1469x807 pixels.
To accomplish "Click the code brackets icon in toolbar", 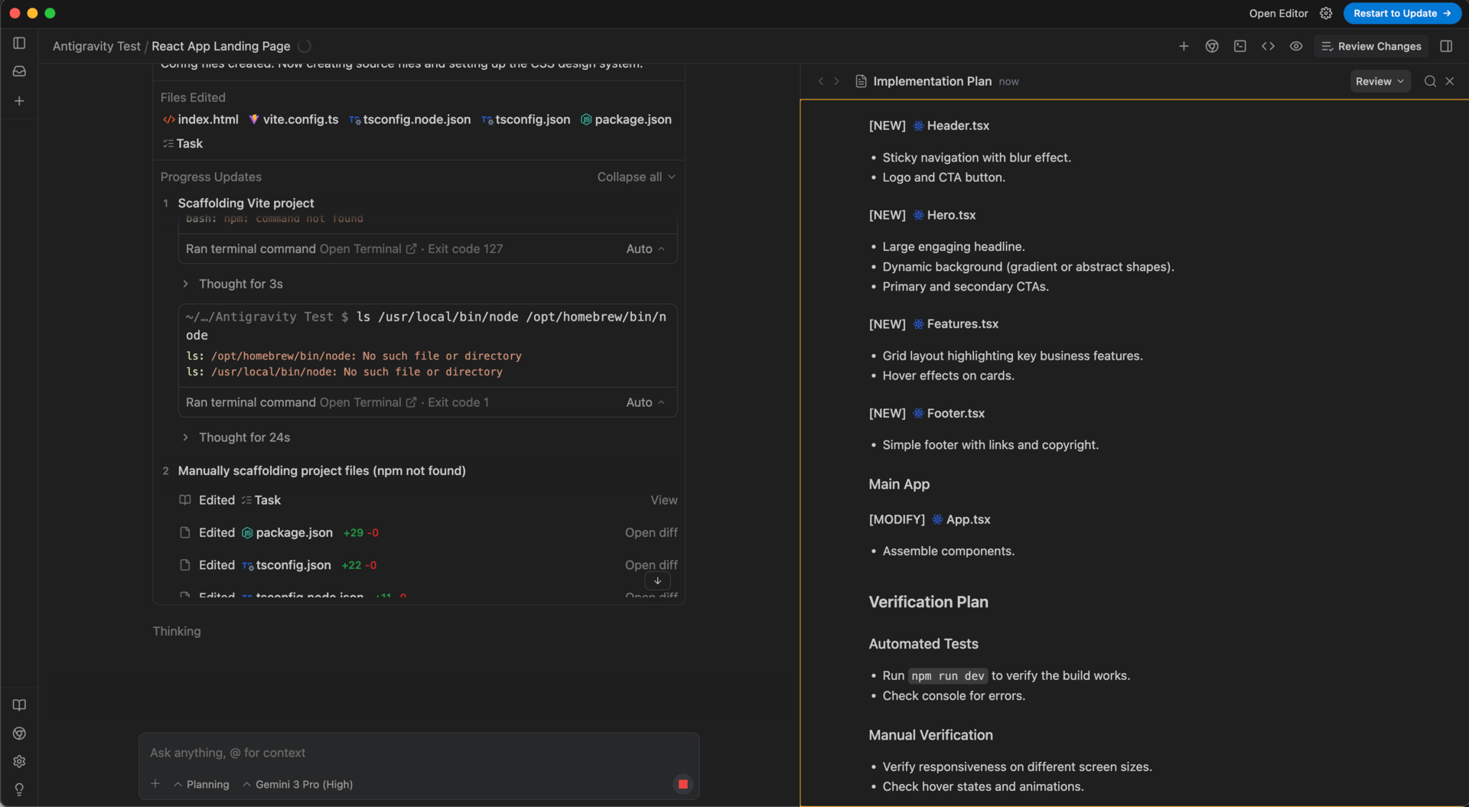I will 1268,46.
